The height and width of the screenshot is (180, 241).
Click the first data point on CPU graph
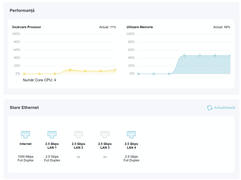click(25, 74)
